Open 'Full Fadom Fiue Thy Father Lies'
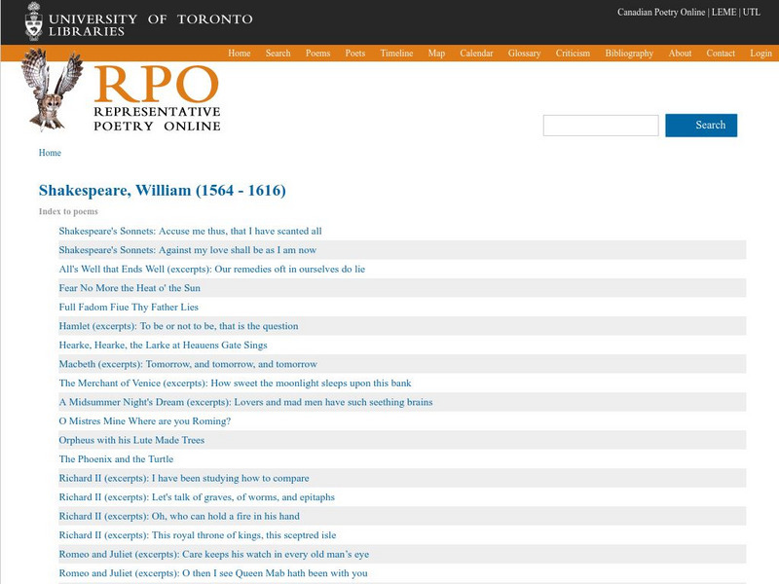779x584 pixels. 129,307
